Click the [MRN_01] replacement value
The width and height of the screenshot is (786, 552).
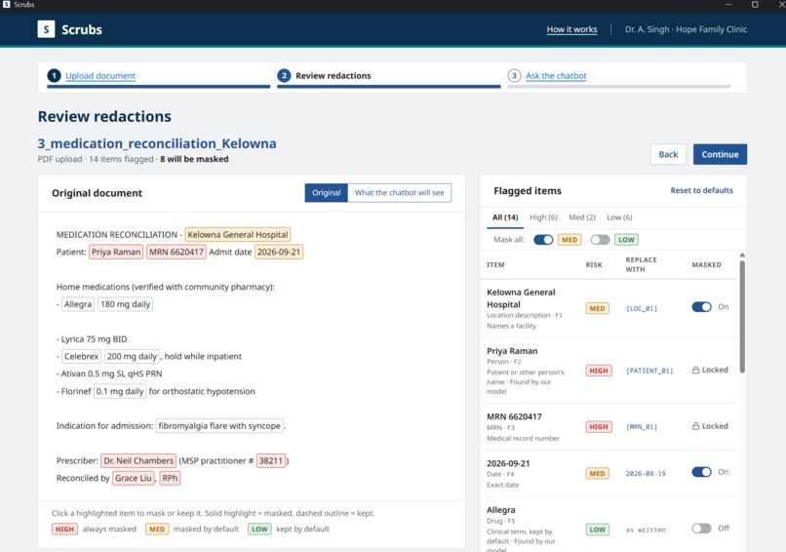pyautogui.click(x=641, y=427)
